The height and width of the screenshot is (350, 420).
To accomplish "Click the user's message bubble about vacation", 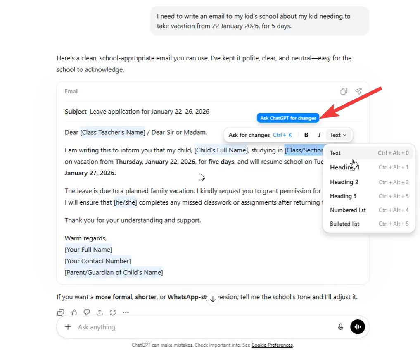I will (x=259, y=21).
